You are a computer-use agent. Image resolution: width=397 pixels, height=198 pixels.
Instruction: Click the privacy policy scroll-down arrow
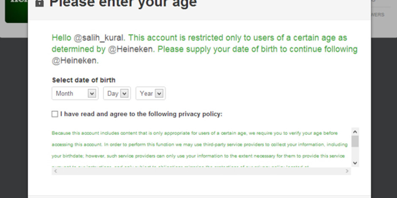pyautogui.click(x=355, y=163)
